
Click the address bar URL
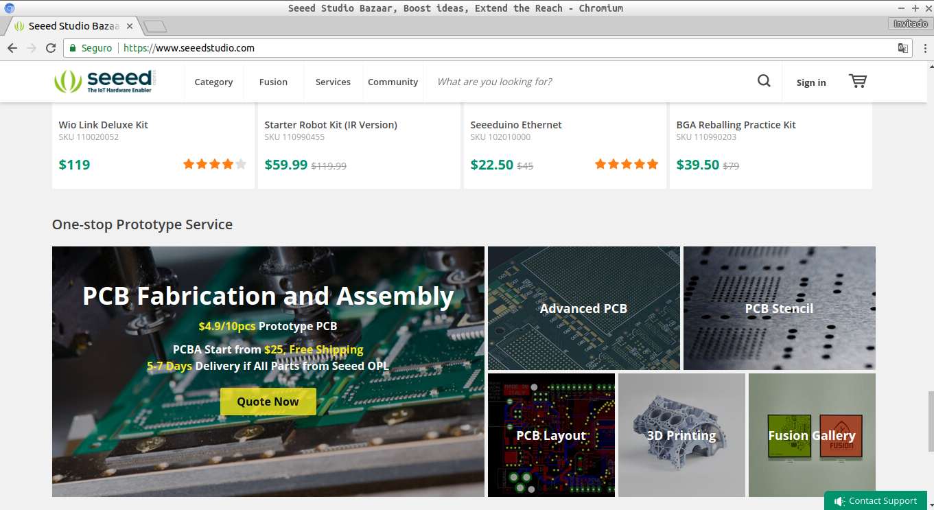(189, 48)
